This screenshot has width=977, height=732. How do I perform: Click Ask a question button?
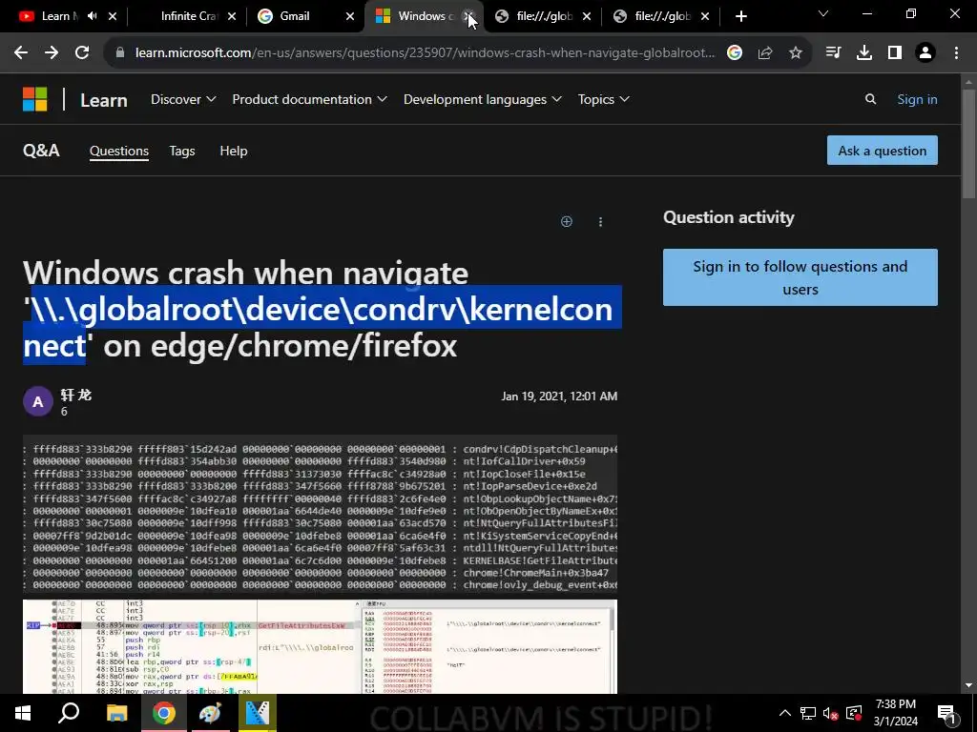883,151
